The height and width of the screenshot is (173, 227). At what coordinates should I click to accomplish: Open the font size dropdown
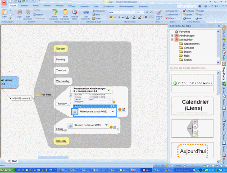pyautogui.click(x=143, y=12)
